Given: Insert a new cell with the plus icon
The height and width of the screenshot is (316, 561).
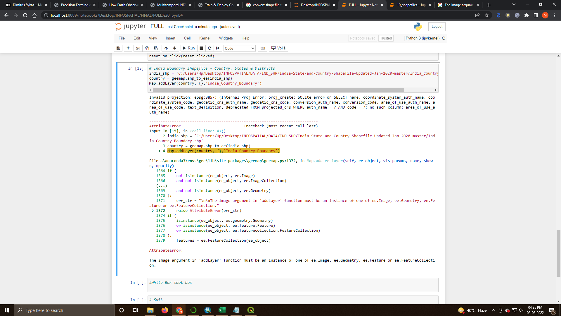Looking at the screenshot, I should 128,48.
